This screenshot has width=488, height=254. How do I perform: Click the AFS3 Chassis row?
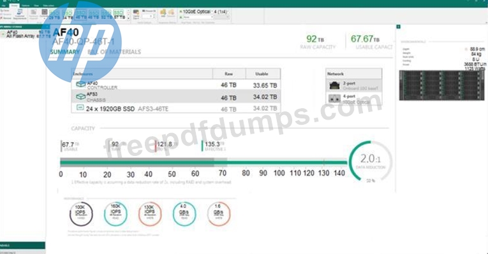[x=176, y=97]
